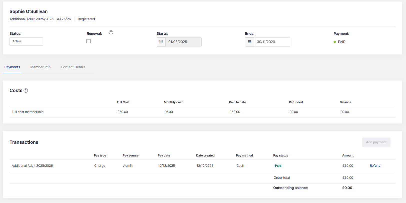Click the Starts date field 01/03/2025
The height and width of the screenshot is (203, 406).
(x=183, y=42)
